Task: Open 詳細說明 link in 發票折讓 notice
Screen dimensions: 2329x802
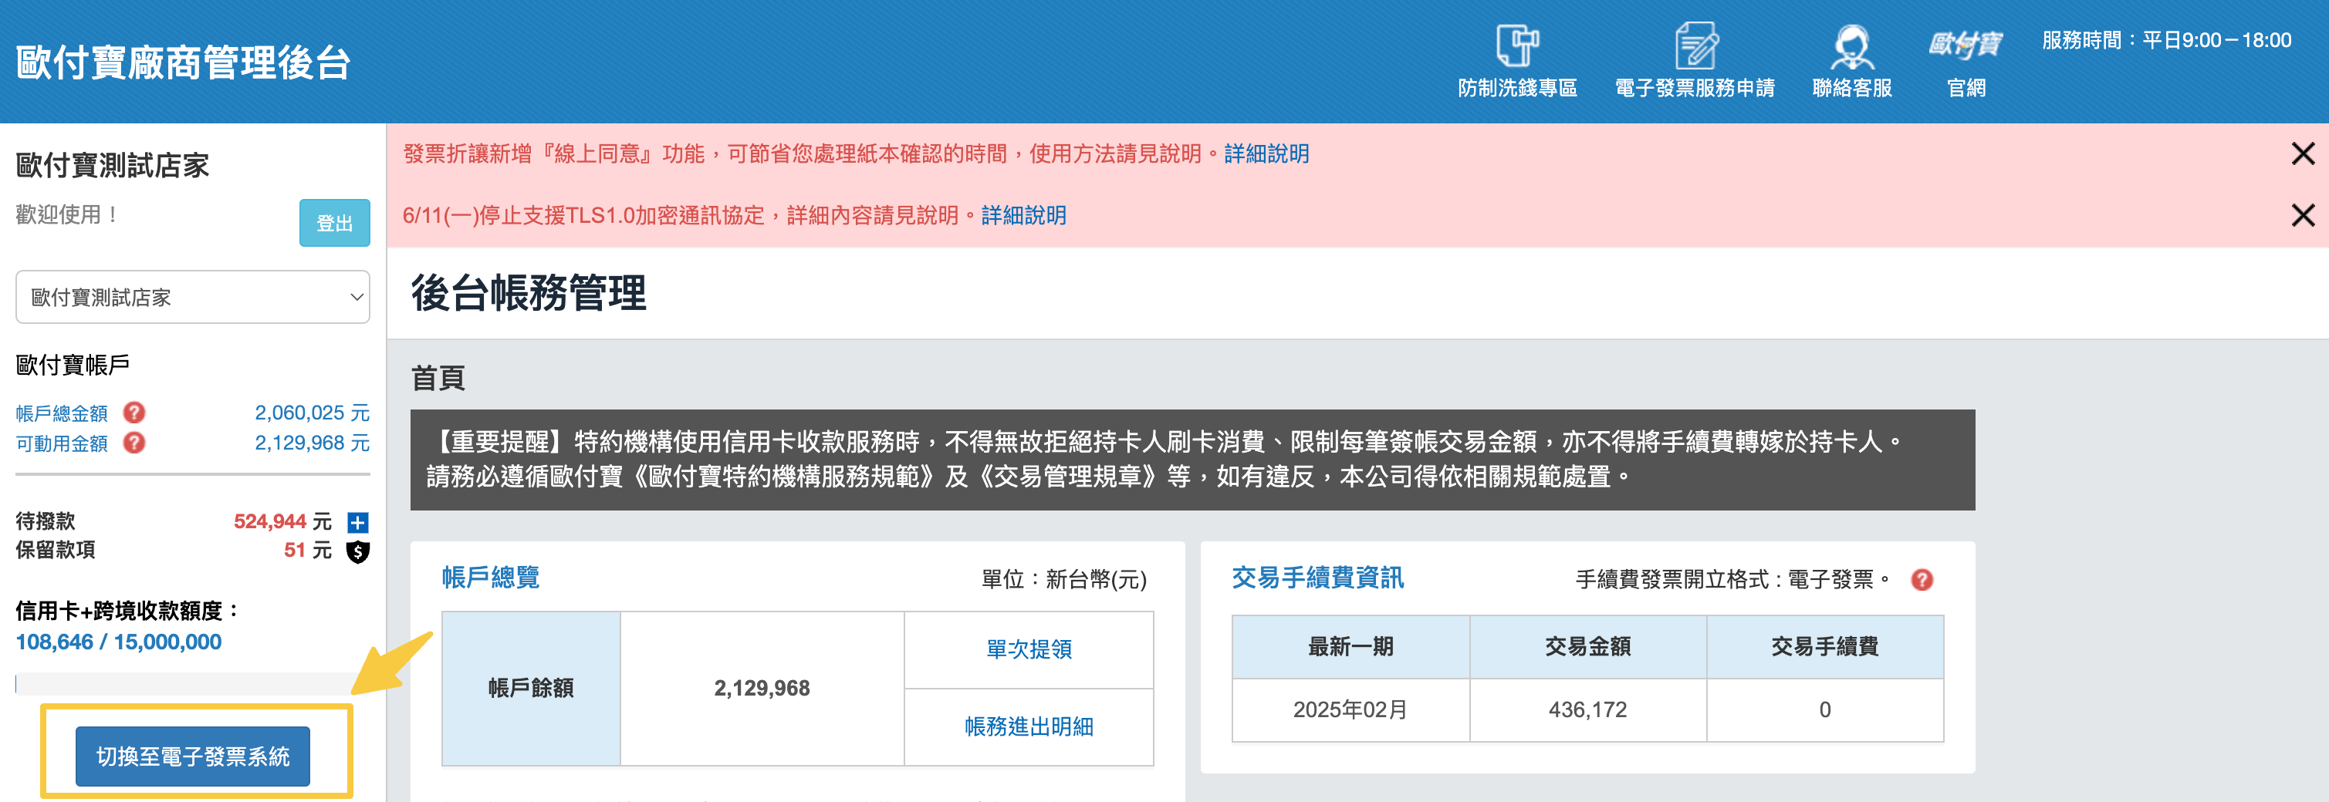Action: point(1266,153)
